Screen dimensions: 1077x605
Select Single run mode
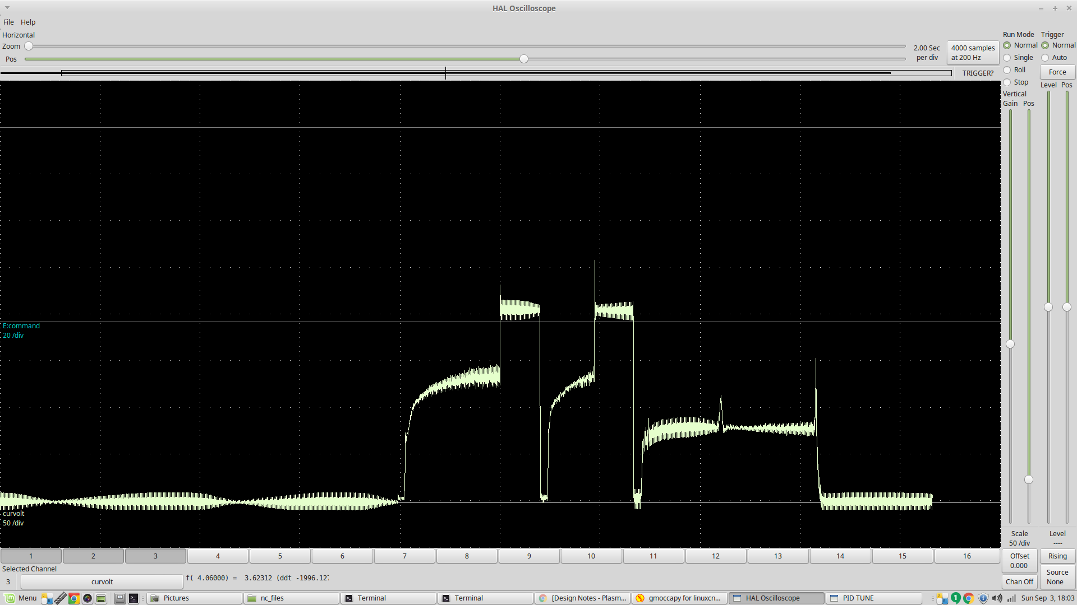pyautogui.click(x=1019, y=58)
